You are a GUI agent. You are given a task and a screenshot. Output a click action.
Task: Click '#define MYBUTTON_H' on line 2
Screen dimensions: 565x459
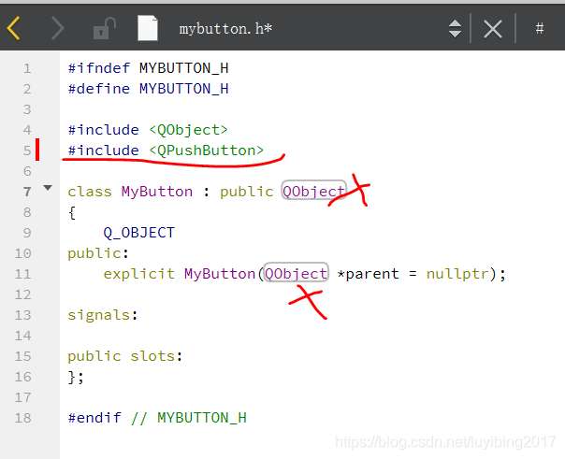(x=148, y=89)
